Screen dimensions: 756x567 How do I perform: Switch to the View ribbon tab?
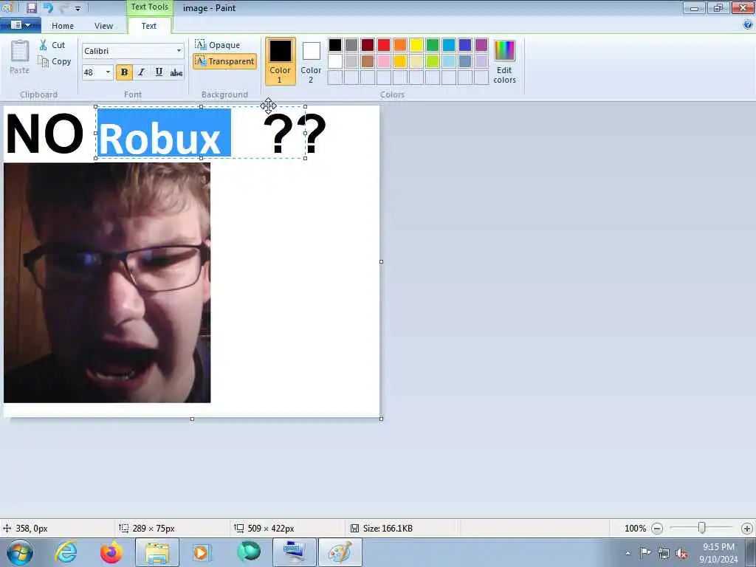103,26
